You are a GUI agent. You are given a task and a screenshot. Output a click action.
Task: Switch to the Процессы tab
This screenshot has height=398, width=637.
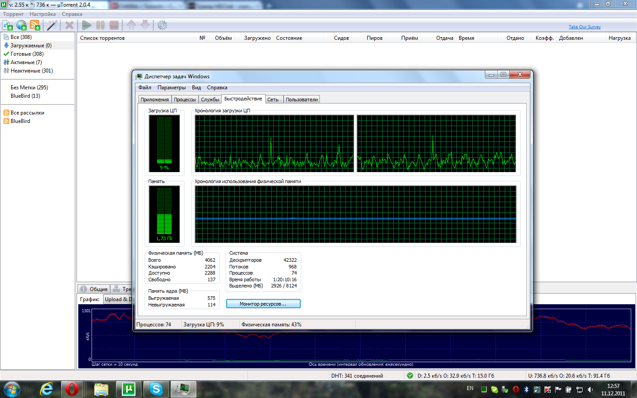[x=185, y=99]
